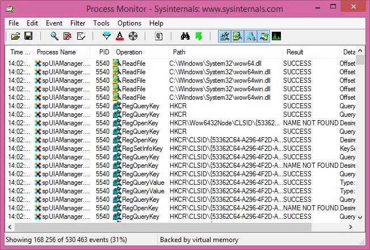This screenshot has height=250, width=370.
Task: Toggle Show Profiling Events graph icon
Action: (276, 36)
